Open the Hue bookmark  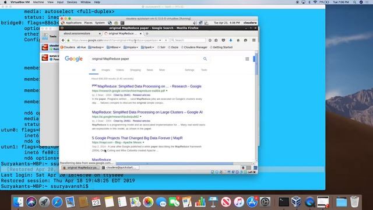tap(82, 47)
